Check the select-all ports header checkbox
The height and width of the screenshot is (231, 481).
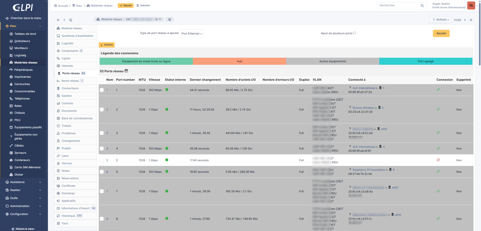click(102, 80)
